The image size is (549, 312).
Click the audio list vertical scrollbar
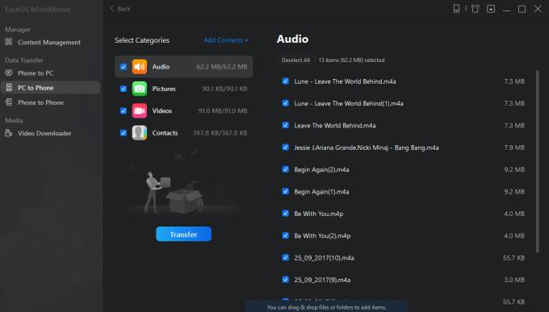538,161
